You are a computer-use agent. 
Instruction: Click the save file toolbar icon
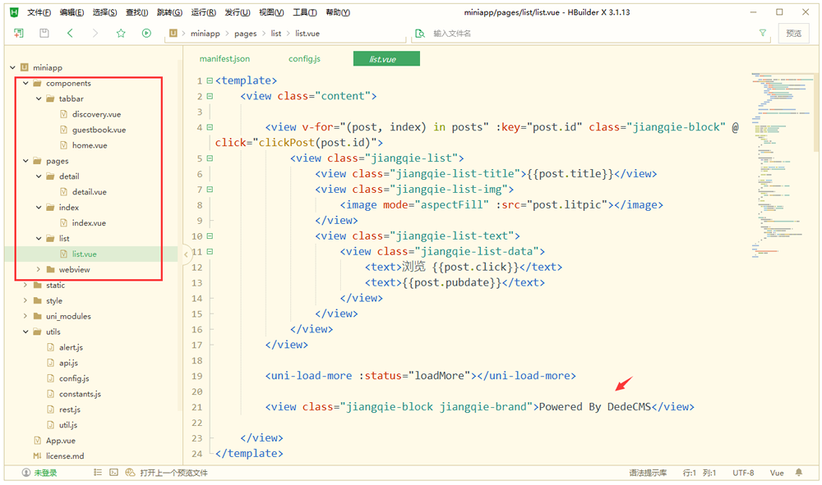(44, 34)
